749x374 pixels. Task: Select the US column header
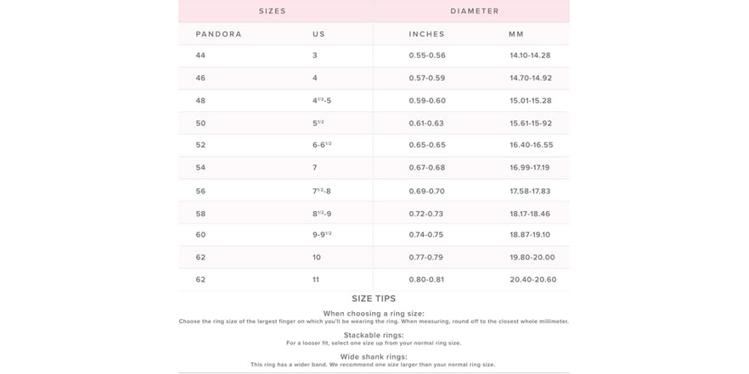point(318,34)
